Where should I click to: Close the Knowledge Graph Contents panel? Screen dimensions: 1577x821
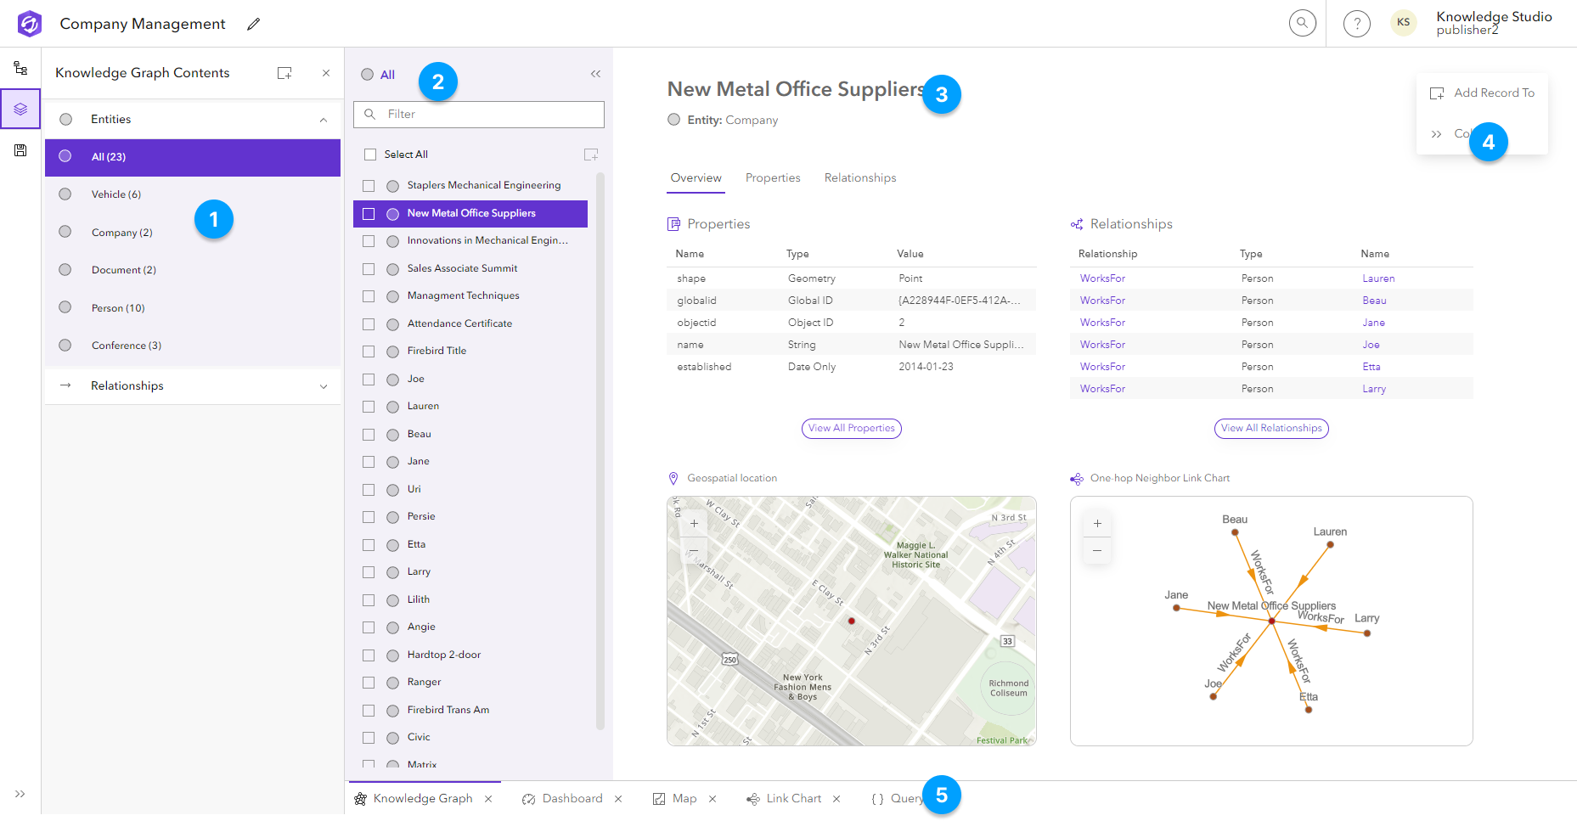click(326, 73)
